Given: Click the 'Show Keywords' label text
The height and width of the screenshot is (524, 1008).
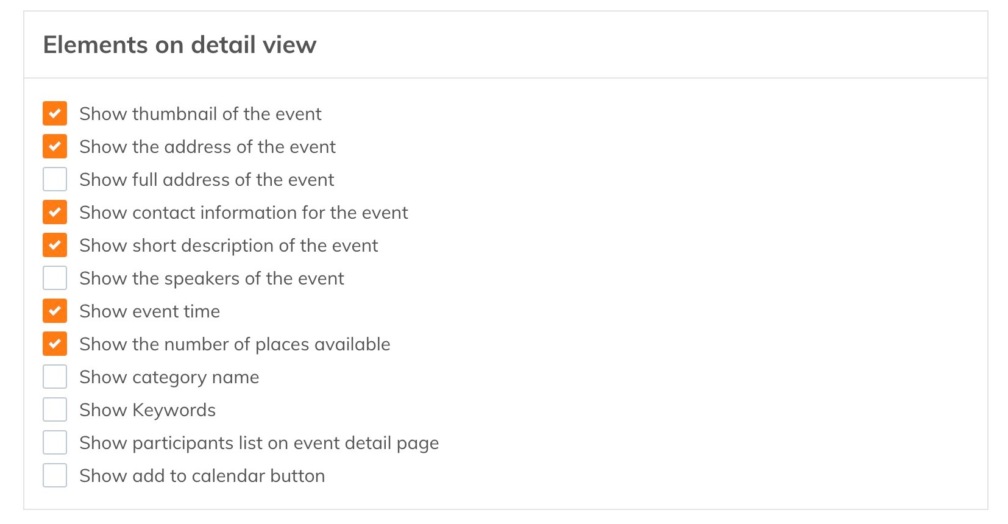Looking at the screenshot, I should 147,409.
